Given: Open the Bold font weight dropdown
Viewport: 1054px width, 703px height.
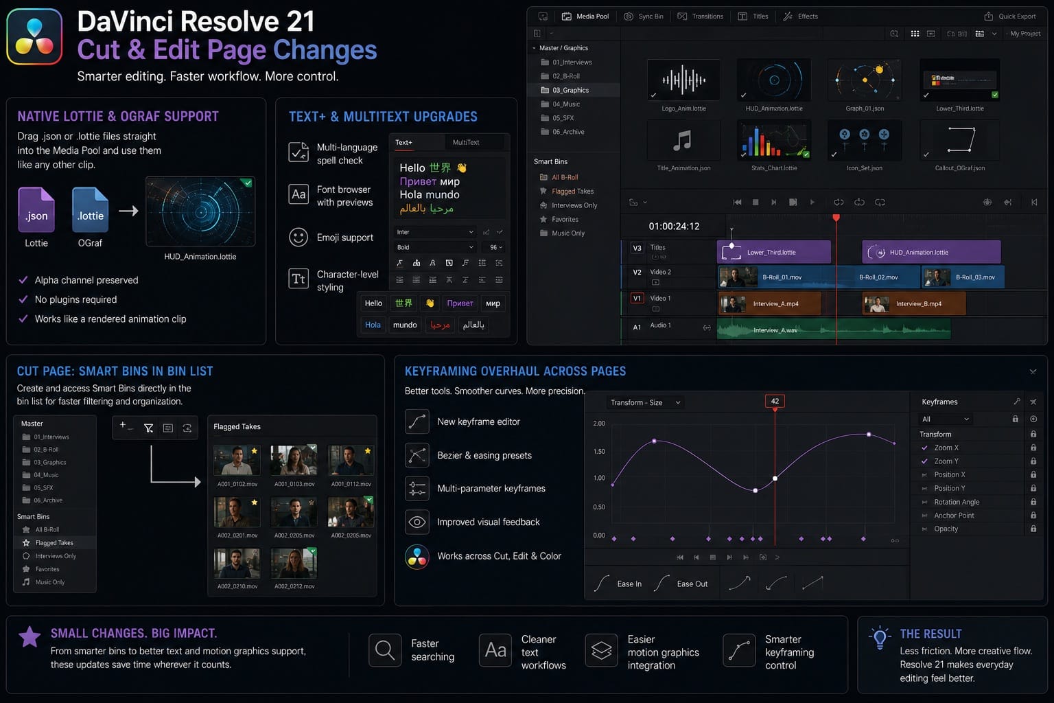Looking at the screenshot, I should [x=435, y=247].
